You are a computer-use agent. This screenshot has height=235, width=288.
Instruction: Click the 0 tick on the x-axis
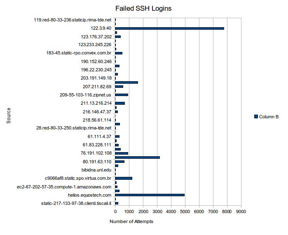pyautogui.click(x=115, y=211)
